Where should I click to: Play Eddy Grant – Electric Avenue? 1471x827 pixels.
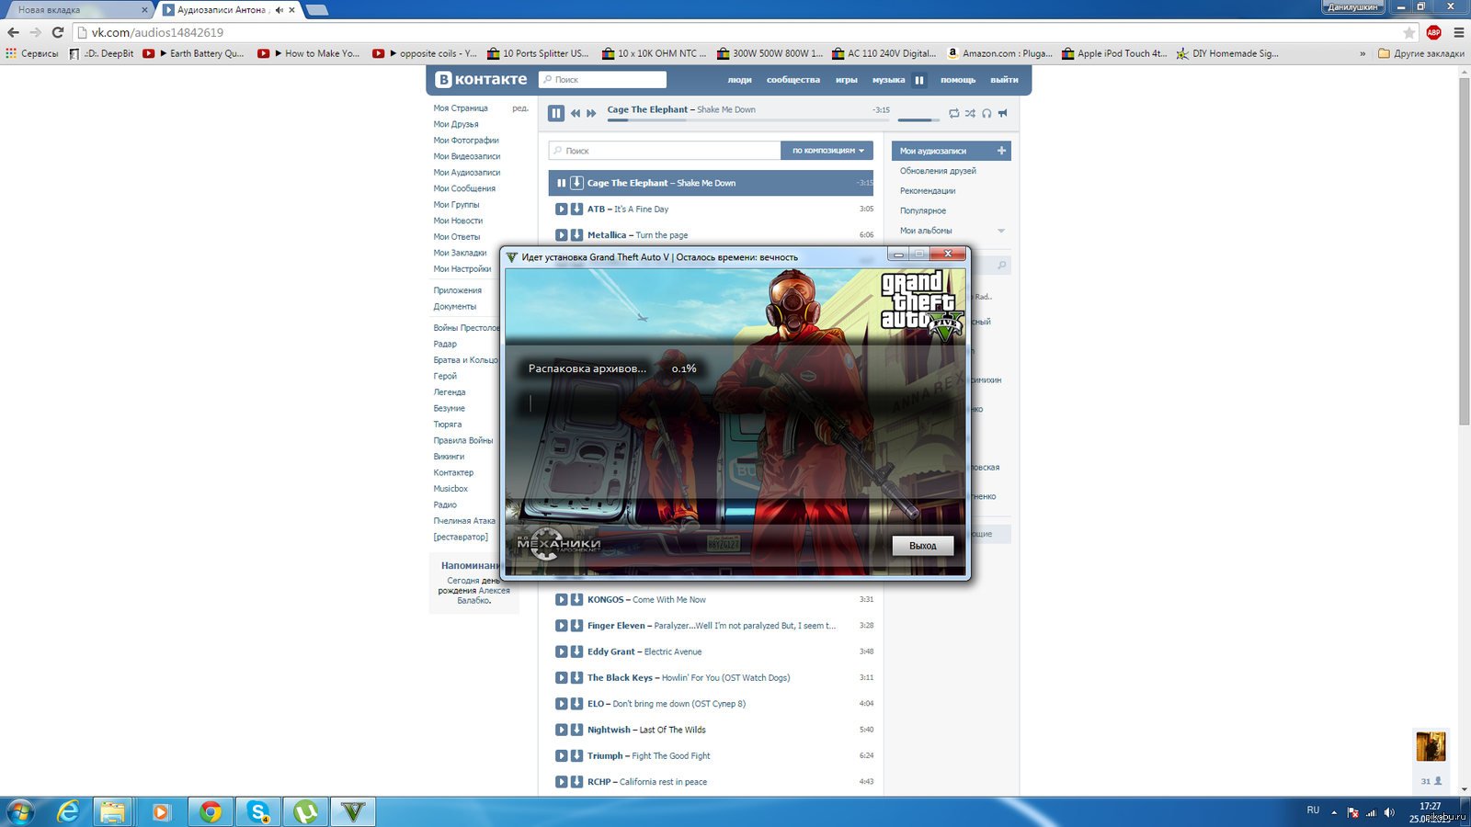(562, 651)
